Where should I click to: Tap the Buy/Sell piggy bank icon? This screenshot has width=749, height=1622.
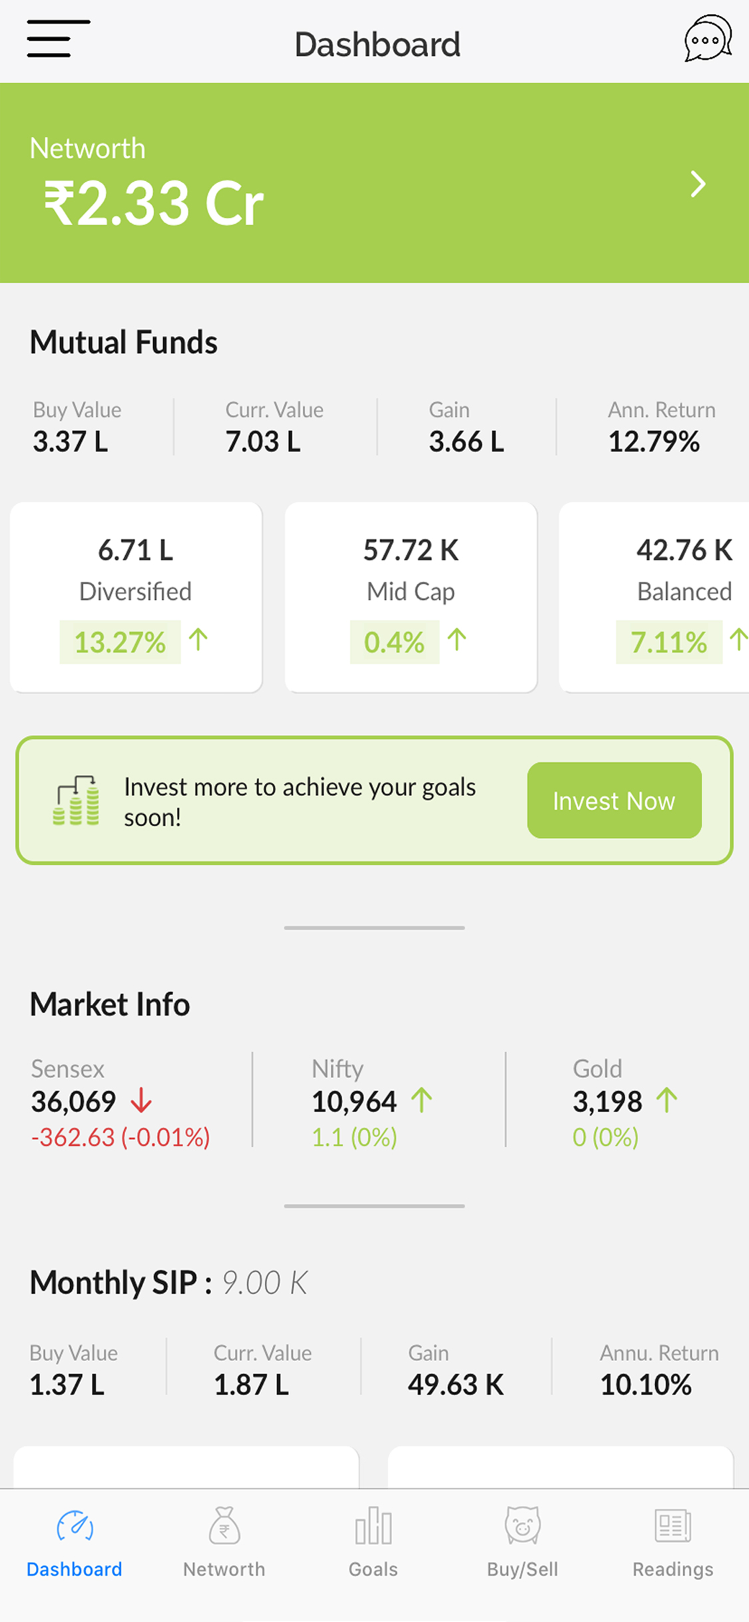[x=523, y=1525]
